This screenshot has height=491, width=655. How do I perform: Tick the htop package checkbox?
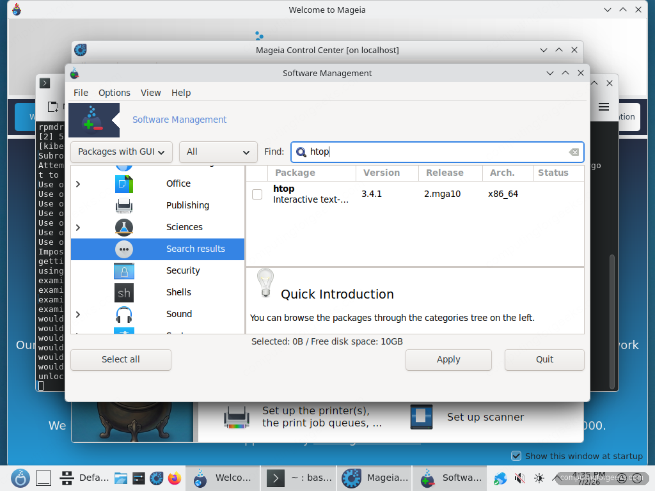257,194
